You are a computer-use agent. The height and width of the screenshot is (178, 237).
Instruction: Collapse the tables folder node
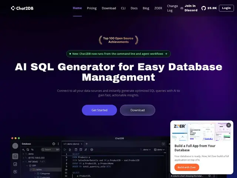[31, 169]
